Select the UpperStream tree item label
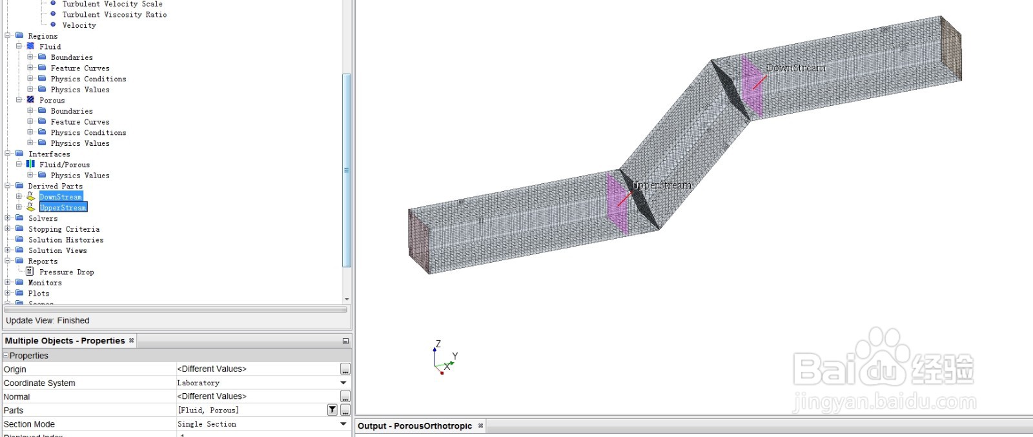 coord(63,207)
